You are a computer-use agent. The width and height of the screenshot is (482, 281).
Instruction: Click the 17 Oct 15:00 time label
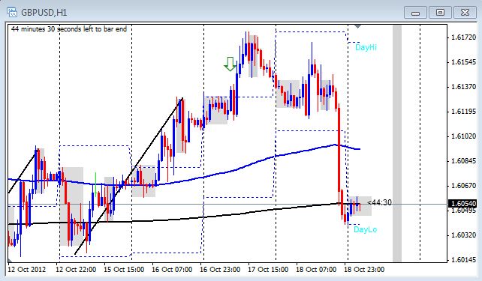click(x=268, y=270)
